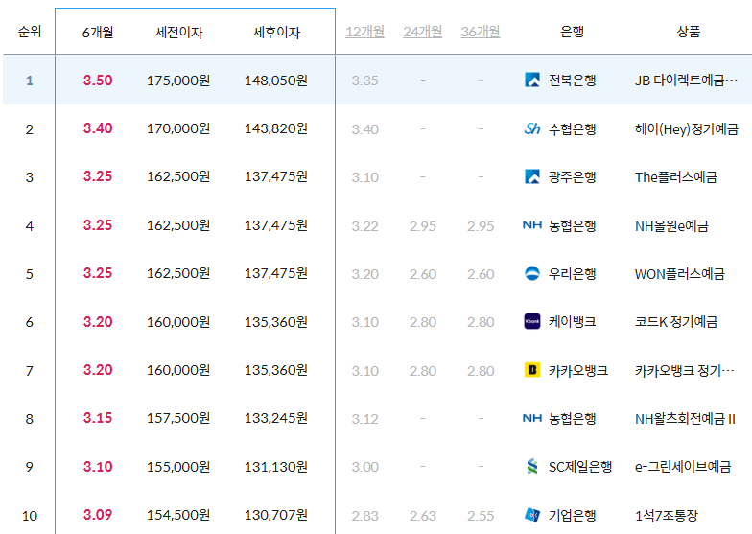
Task: Click the 세후이자 column header
Action: pos(276,33)
